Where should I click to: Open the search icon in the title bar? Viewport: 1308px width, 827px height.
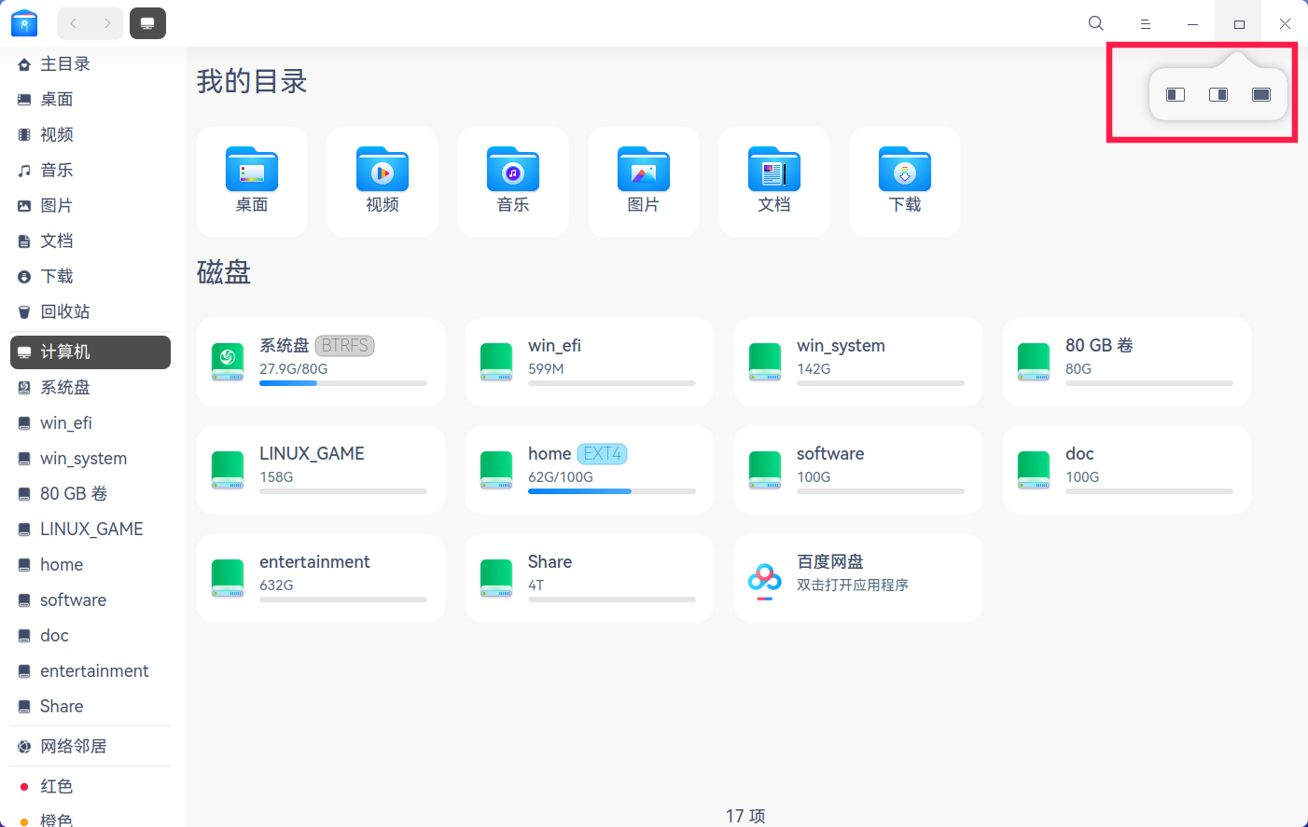[1095, 23]
